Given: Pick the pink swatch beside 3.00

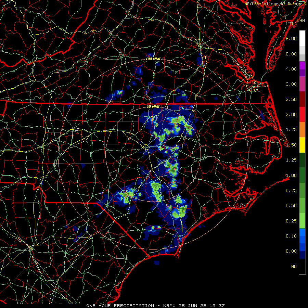Looking at the screenshot, I should 302,84.
